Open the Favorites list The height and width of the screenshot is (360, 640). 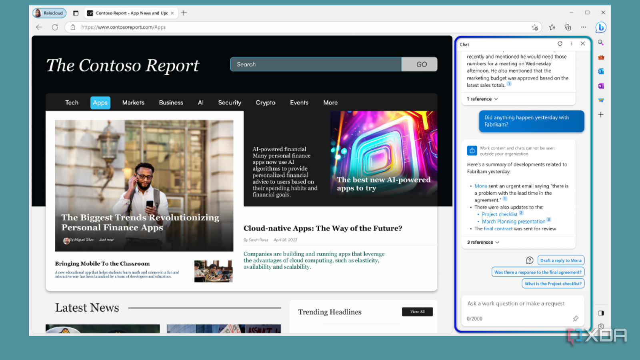pos(552,27)
